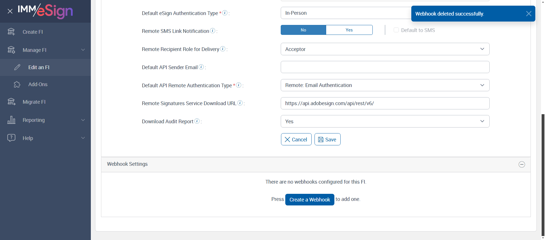Collapse the Webhook Settings section
545x240 pixels.
coord(522,164)
